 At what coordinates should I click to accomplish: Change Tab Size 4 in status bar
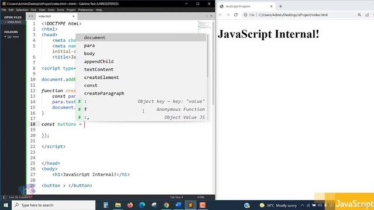click(176, 197)
